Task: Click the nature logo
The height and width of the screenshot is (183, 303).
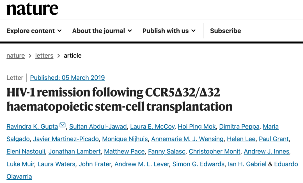Action: (x=32, y=9)
